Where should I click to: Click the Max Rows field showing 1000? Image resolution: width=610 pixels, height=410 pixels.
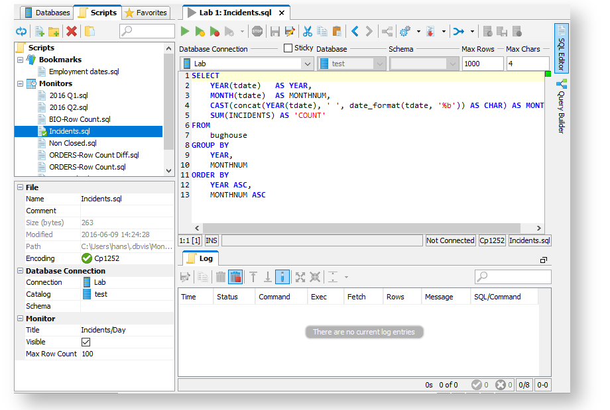(482, 64)
